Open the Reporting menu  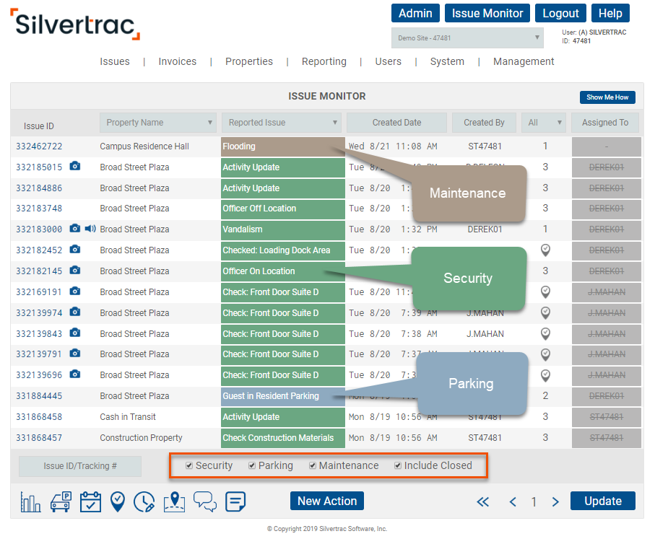pos(324,61)
